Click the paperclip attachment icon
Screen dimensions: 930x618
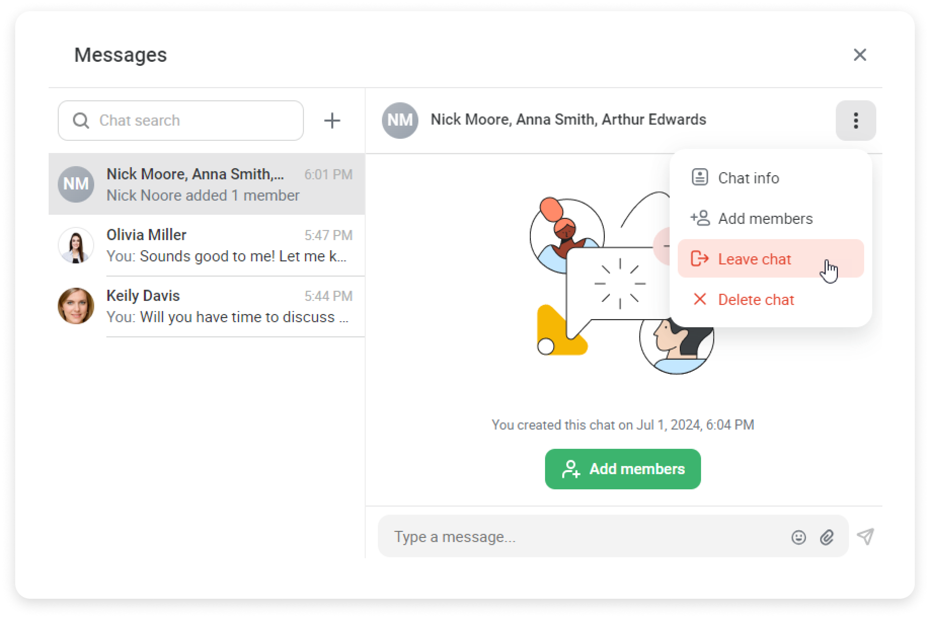pyautogui.click(x=826, y=537)
